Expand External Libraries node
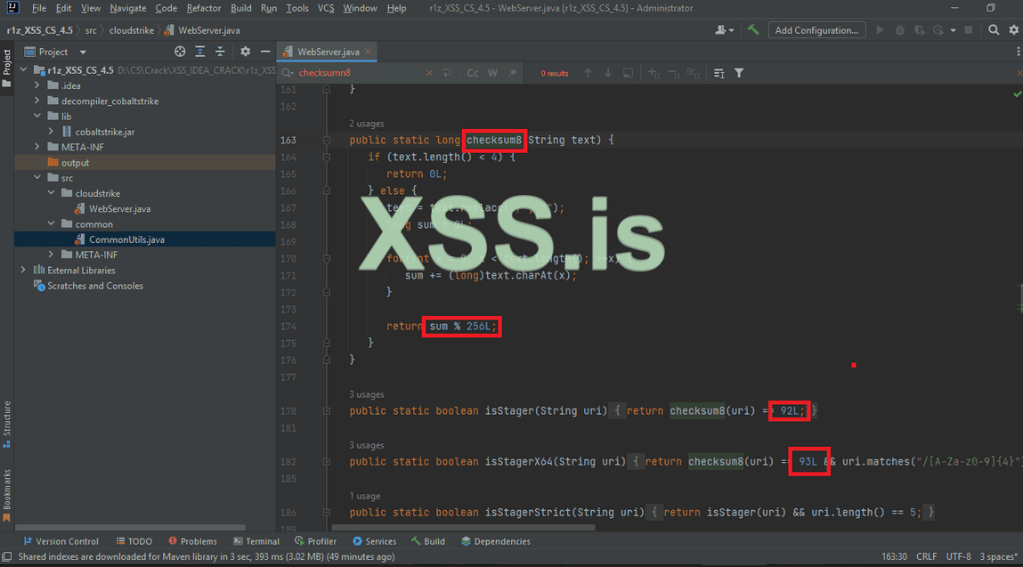Image resolution: width=1023 pixels, height=567 pixels. coord(24,270)
